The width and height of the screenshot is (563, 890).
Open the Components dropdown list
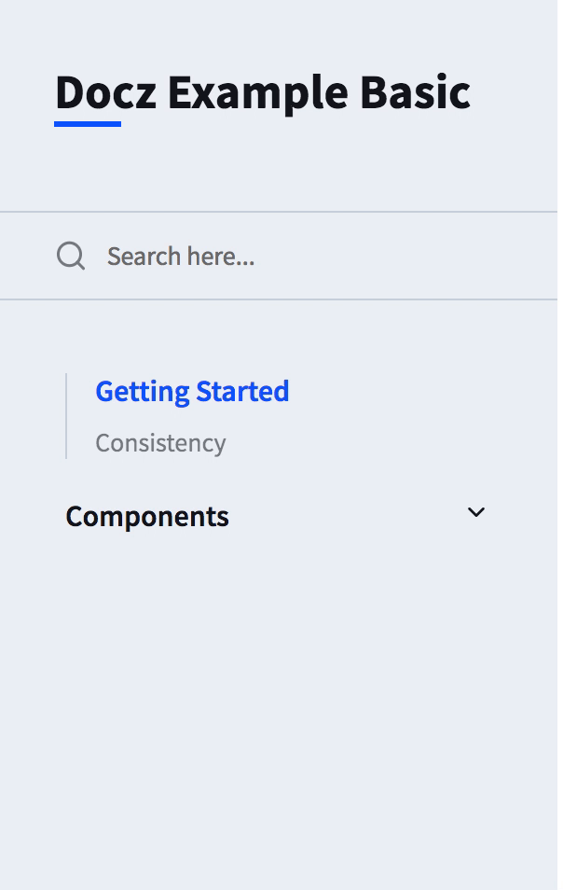[x=276, y=517]
